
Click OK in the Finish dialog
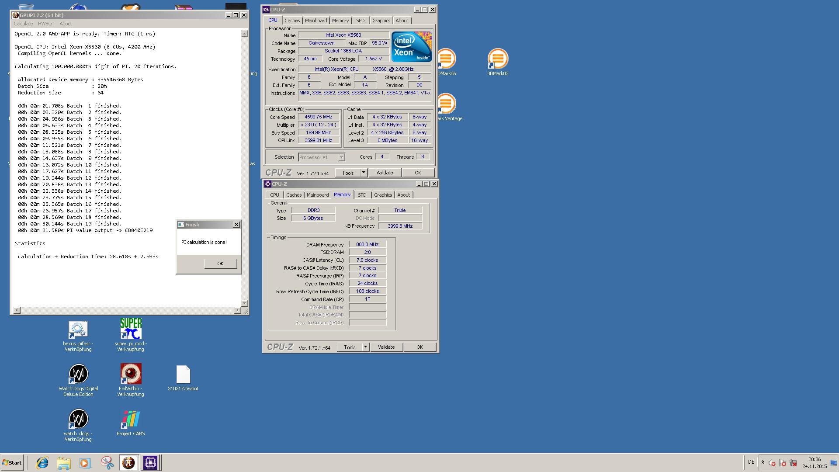(x=220, y=264)
